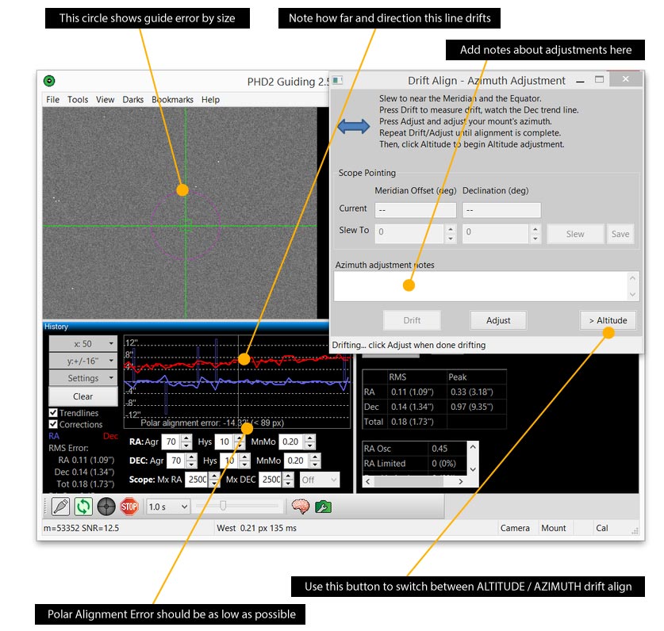Switch to Altitude with > Altitude button
The height and width of the screenshot is (631, 664).
[x=608, y=320]
